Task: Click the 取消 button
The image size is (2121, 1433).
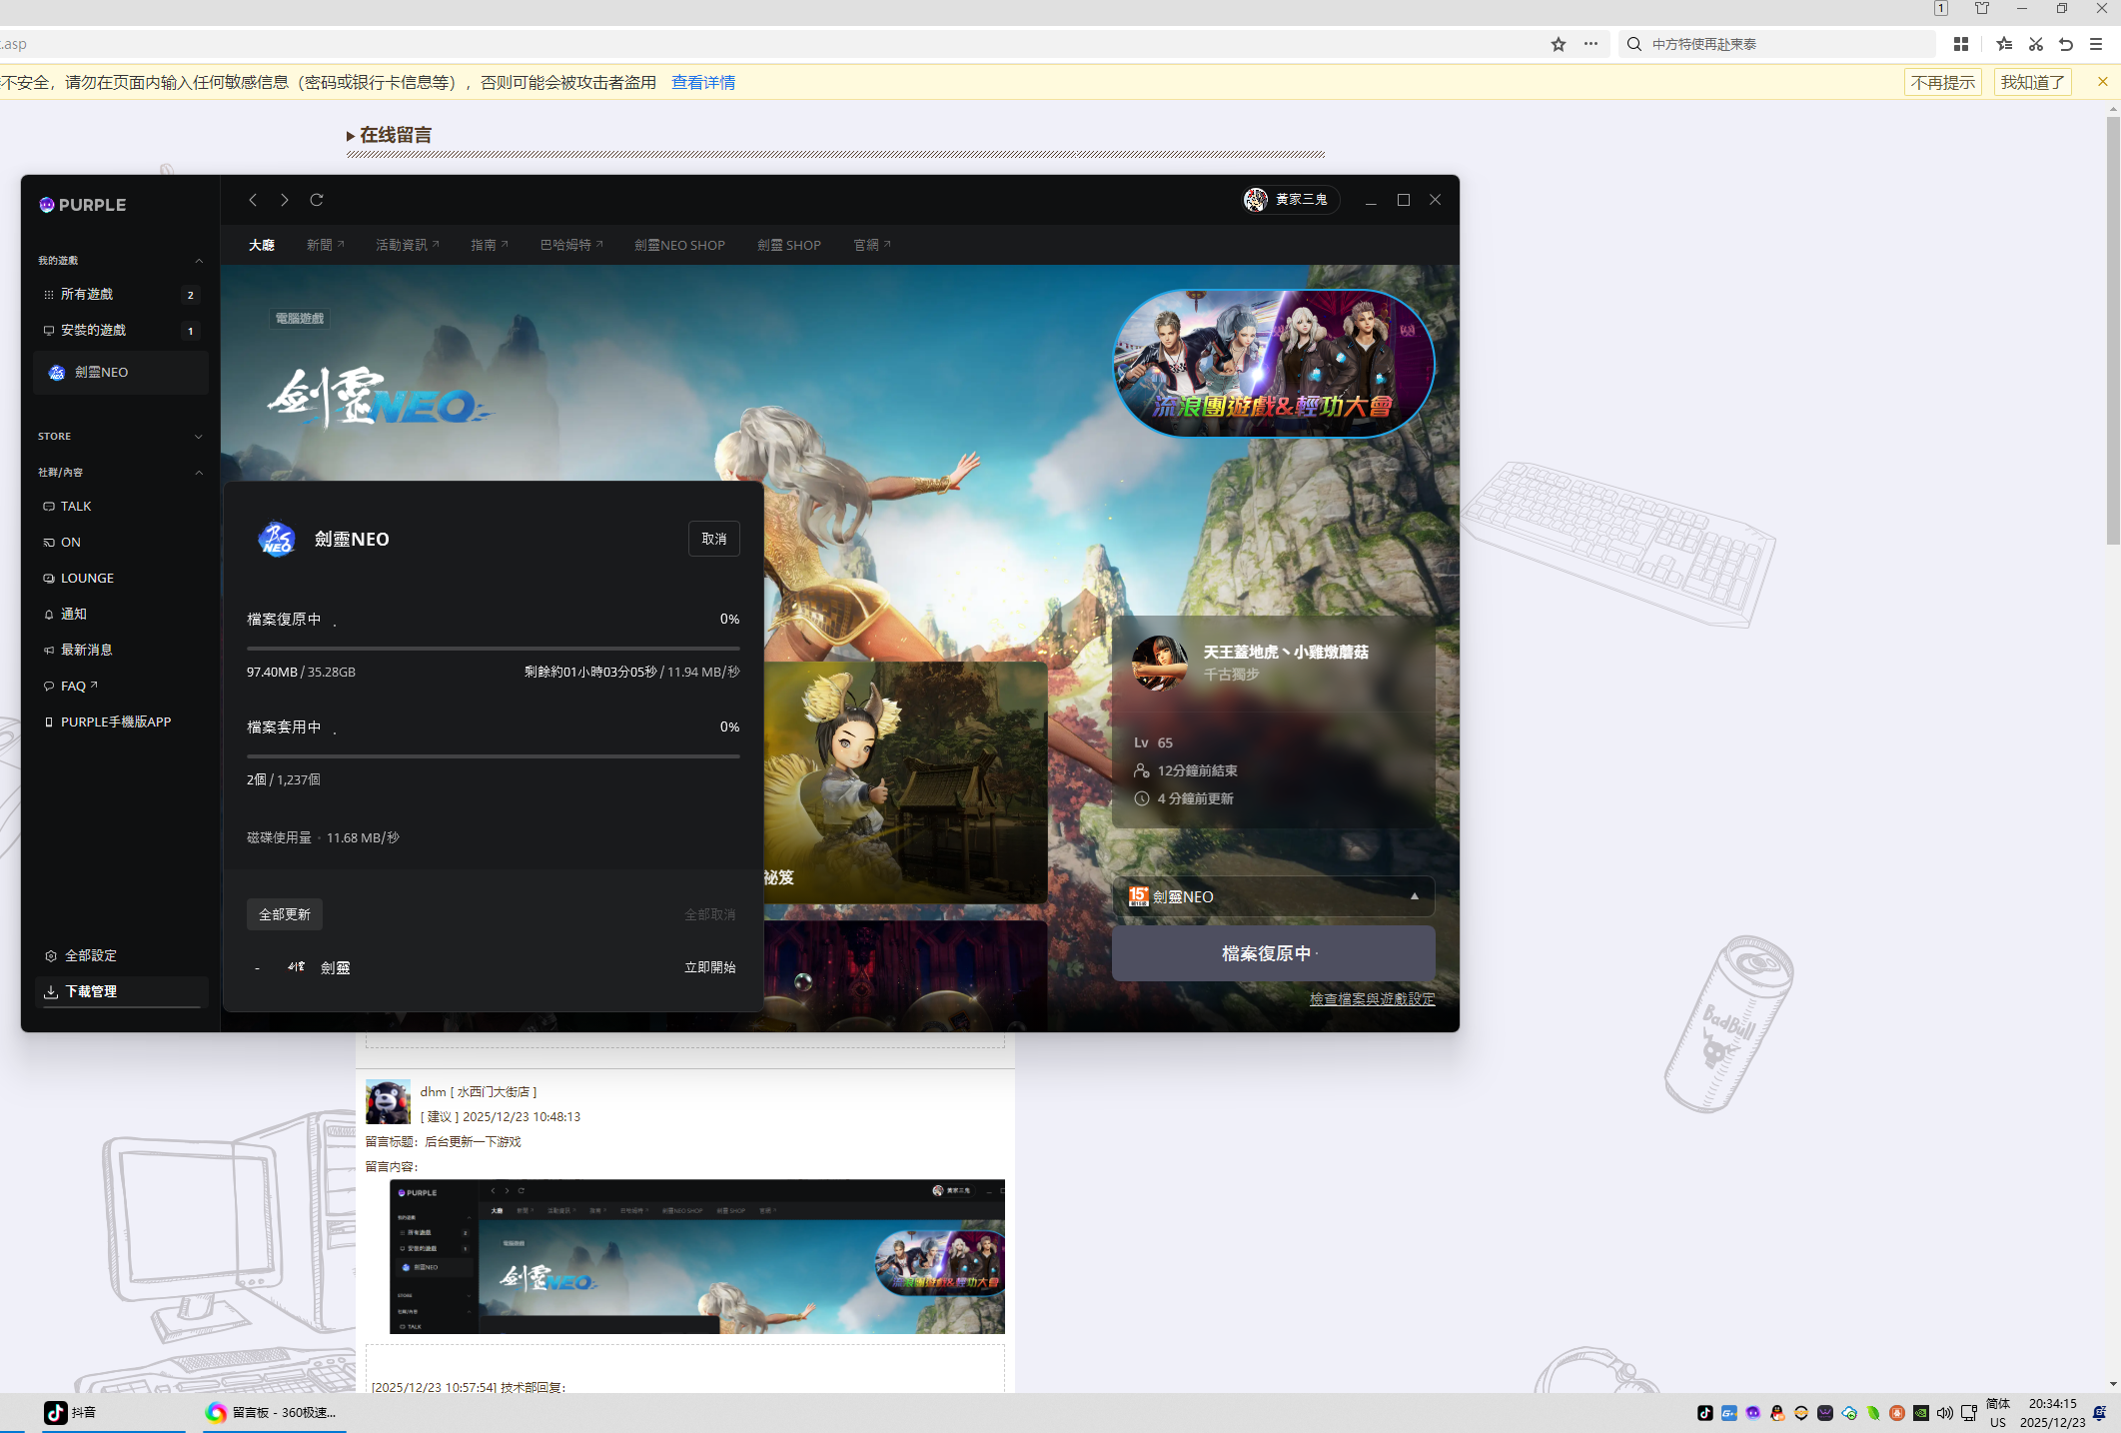Action: coord(713,539)
